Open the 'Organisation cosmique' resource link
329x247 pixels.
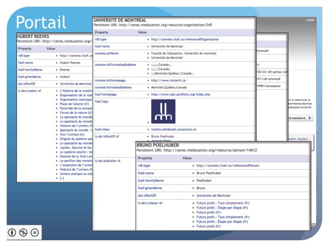pyautogui.click(x=76, y=100)
